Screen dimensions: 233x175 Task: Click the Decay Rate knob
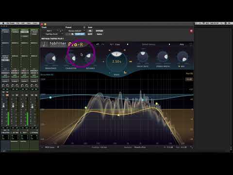tap(143, 56)
